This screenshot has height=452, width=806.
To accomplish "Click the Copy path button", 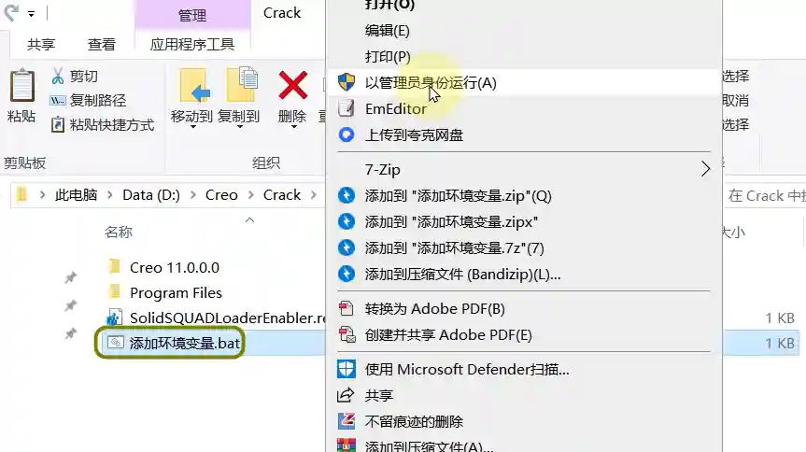I will coord(88,100).
